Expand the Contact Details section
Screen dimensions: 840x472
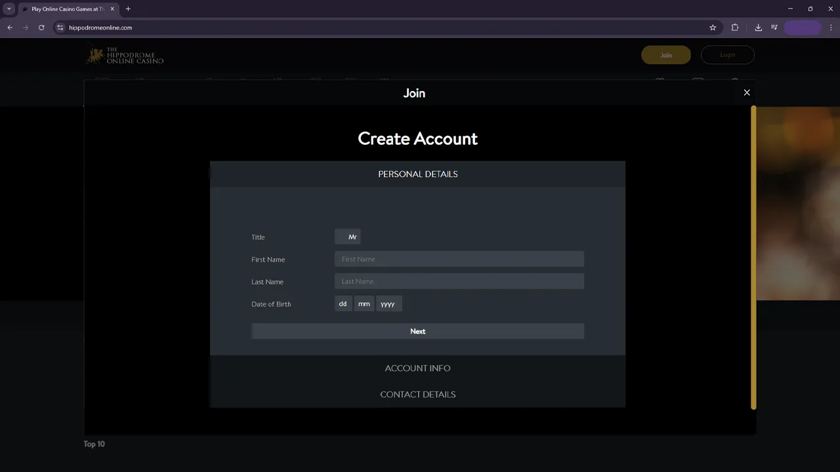(417, 394)
